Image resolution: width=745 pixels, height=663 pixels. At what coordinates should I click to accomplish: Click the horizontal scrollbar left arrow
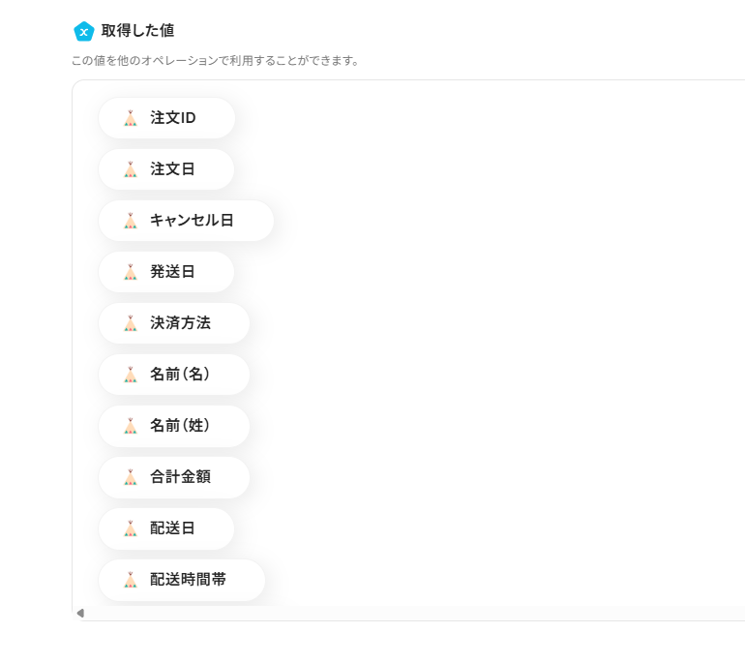click(80, 613)
